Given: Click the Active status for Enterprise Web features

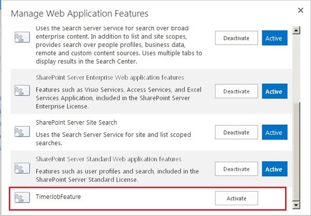Looking at the screenshot, I should [274, 91].
